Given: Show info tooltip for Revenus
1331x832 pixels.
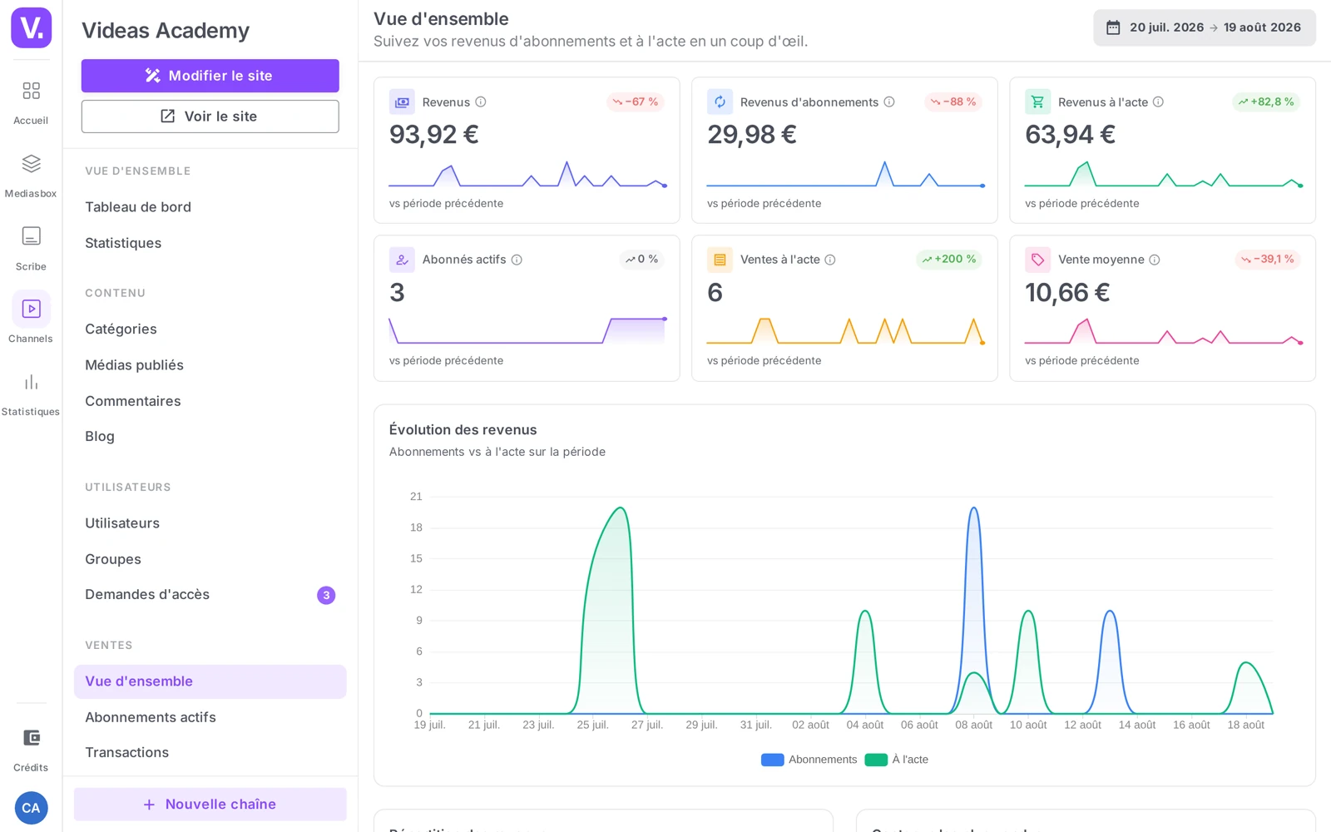Looking at the screenshot, I should [481, 102].
